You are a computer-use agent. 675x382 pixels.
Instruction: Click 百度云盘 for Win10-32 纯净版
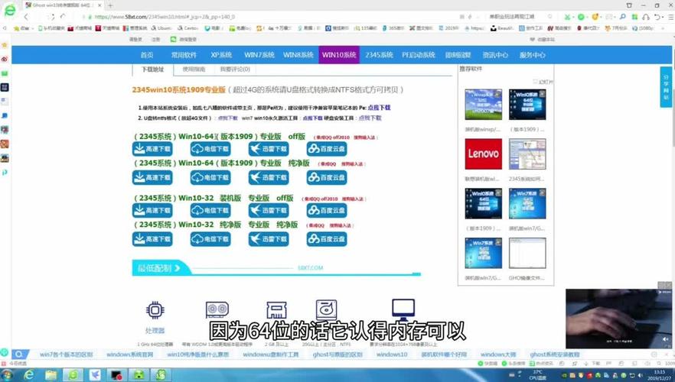pos(327,239)
